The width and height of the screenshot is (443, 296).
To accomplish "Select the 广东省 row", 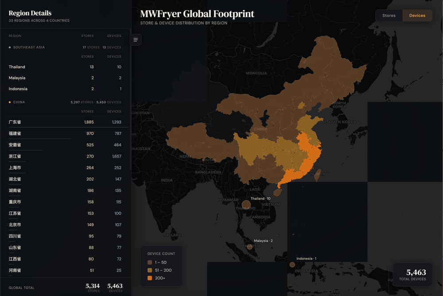I will coord(65,122).
